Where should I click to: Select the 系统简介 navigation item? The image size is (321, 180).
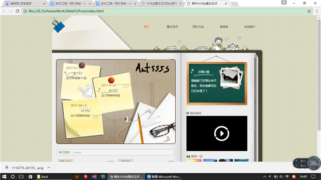[x=250, y=27]
